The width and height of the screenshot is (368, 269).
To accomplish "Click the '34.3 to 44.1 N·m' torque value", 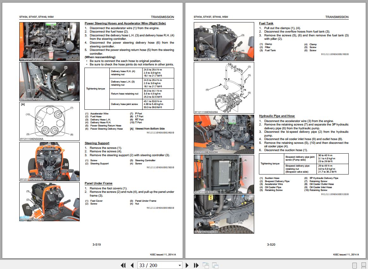I will tap(153, 91).
